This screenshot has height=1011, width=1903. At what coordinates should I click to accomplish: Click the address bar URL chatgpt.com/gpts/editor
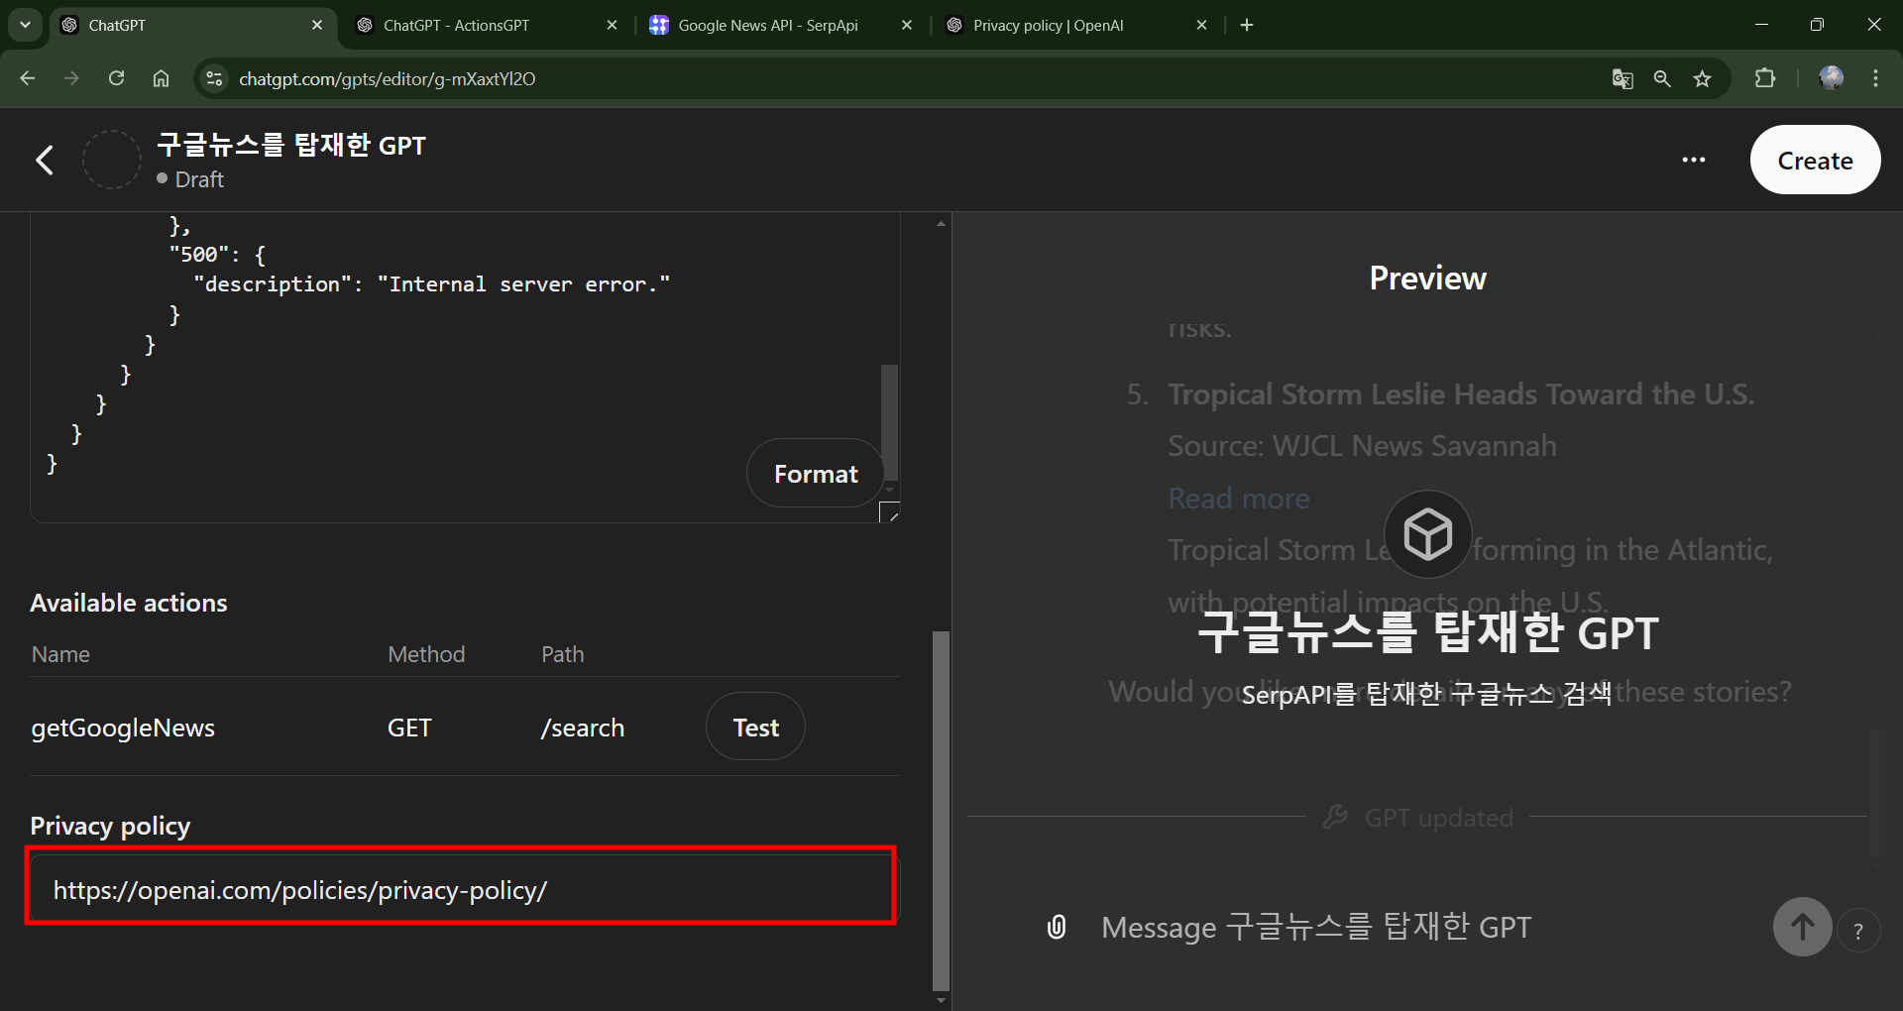click(387, 78)
